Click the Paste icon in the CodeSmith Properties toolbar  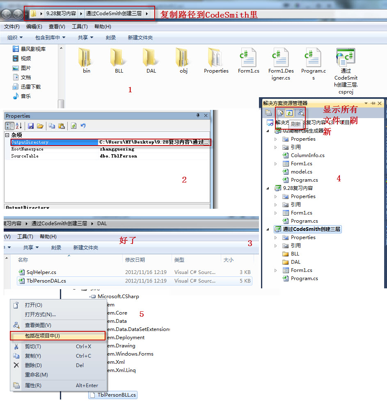point(62,126)
